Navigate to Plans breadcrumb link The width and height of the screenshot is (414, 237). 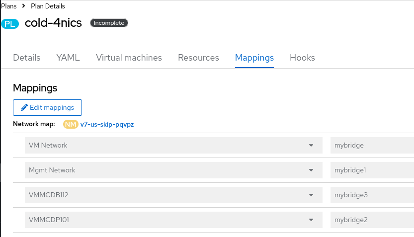pos(9,6)
